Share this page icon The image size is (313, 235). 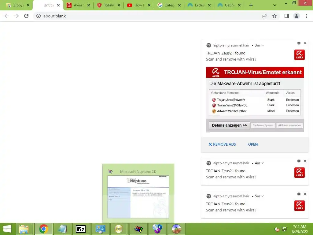click(265, 16)
